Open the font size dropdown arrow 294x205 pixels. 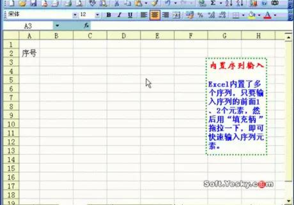(97, 15)
